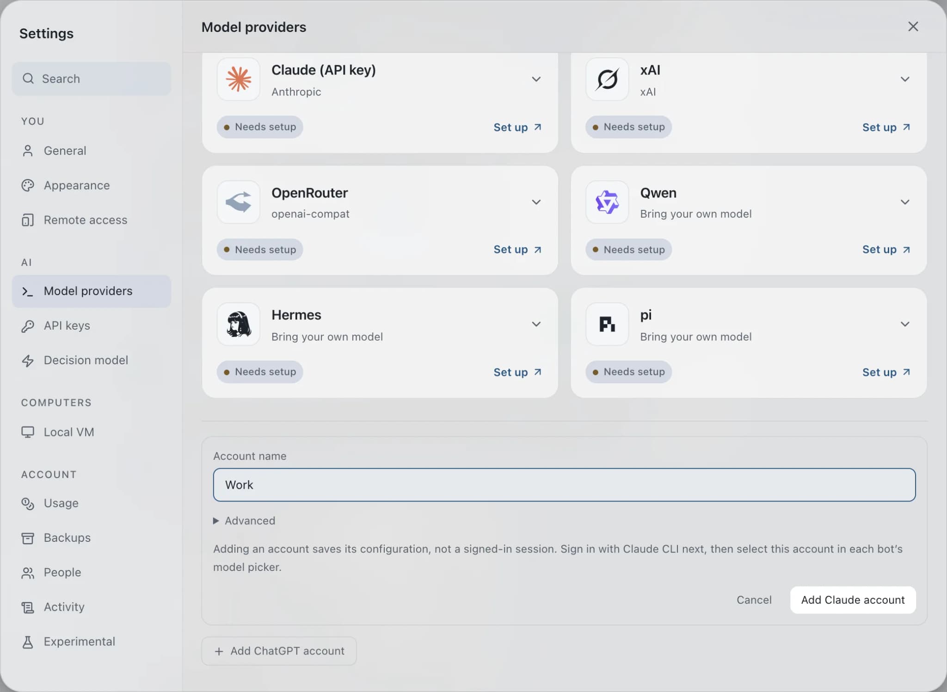Click Set up on the OpenRouter card
Screen dimensions: 947x692
pyautogui.click(x=517, y=250)
